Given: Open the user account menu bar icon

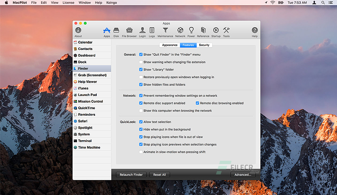Looking at the screenshot, I should click(314, 2).
